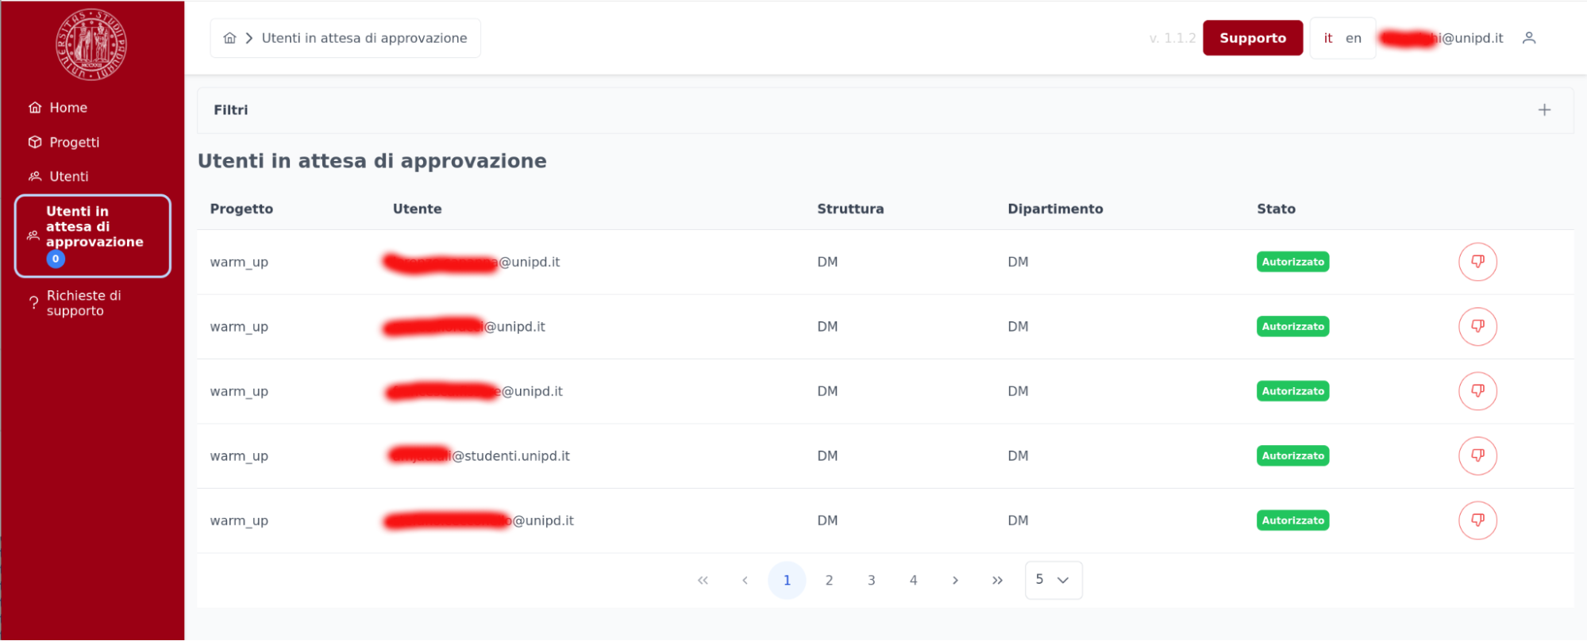Click the university logo in sidebar
This screenshot has width=1587, height=641.
point(91,44)
